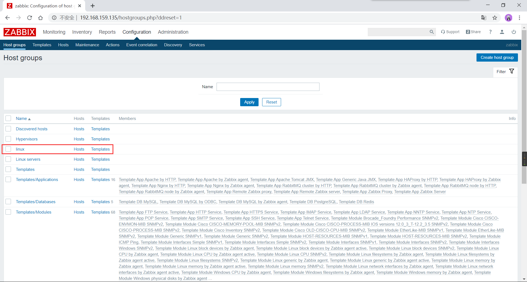Open Template DB Redis link
The width and height of the screenshot is (527, 282).
pyautogui.click(x=356, y=202)
